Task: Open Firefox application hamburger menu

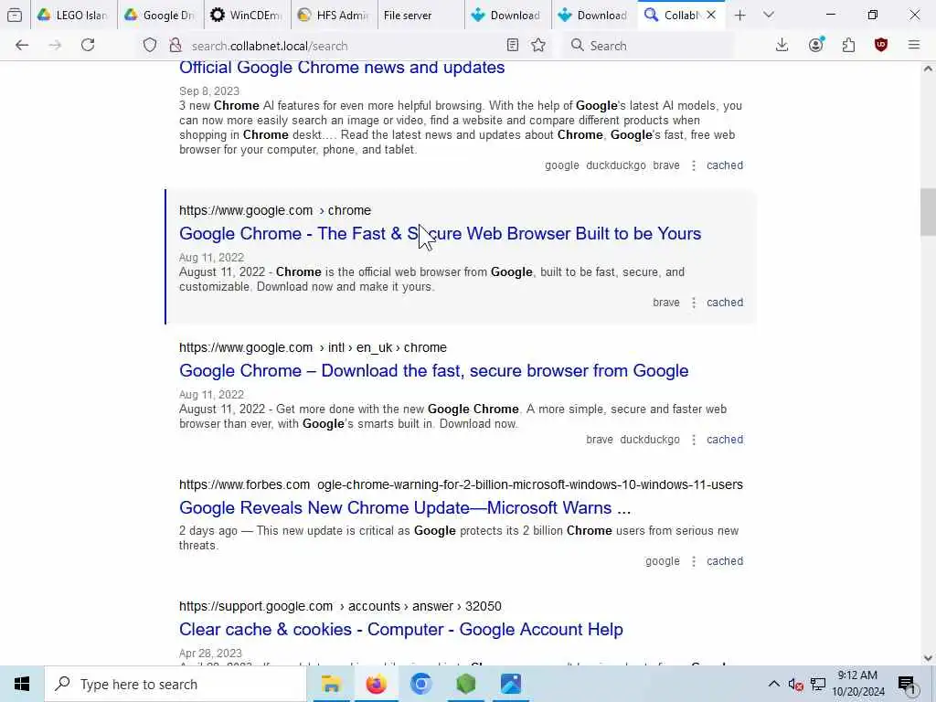Action: 914,46
